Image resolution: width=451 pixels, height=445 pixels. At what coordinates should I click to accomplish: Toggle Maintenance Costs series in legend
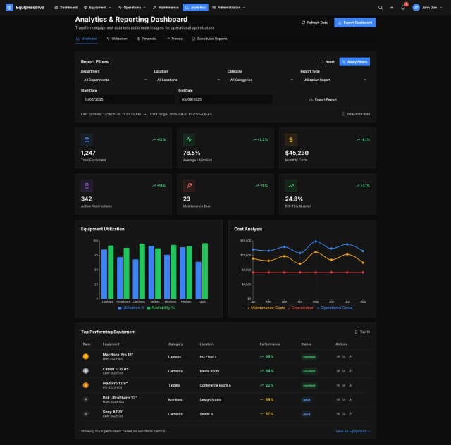click(266, 308)
